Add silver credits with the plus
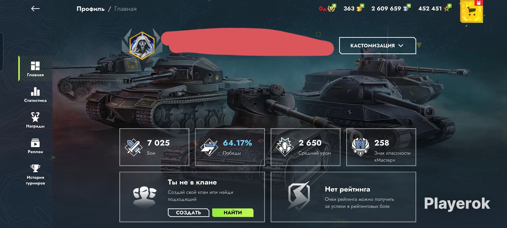The width and height of the screenshot is (507, 228). click(409, 6)
